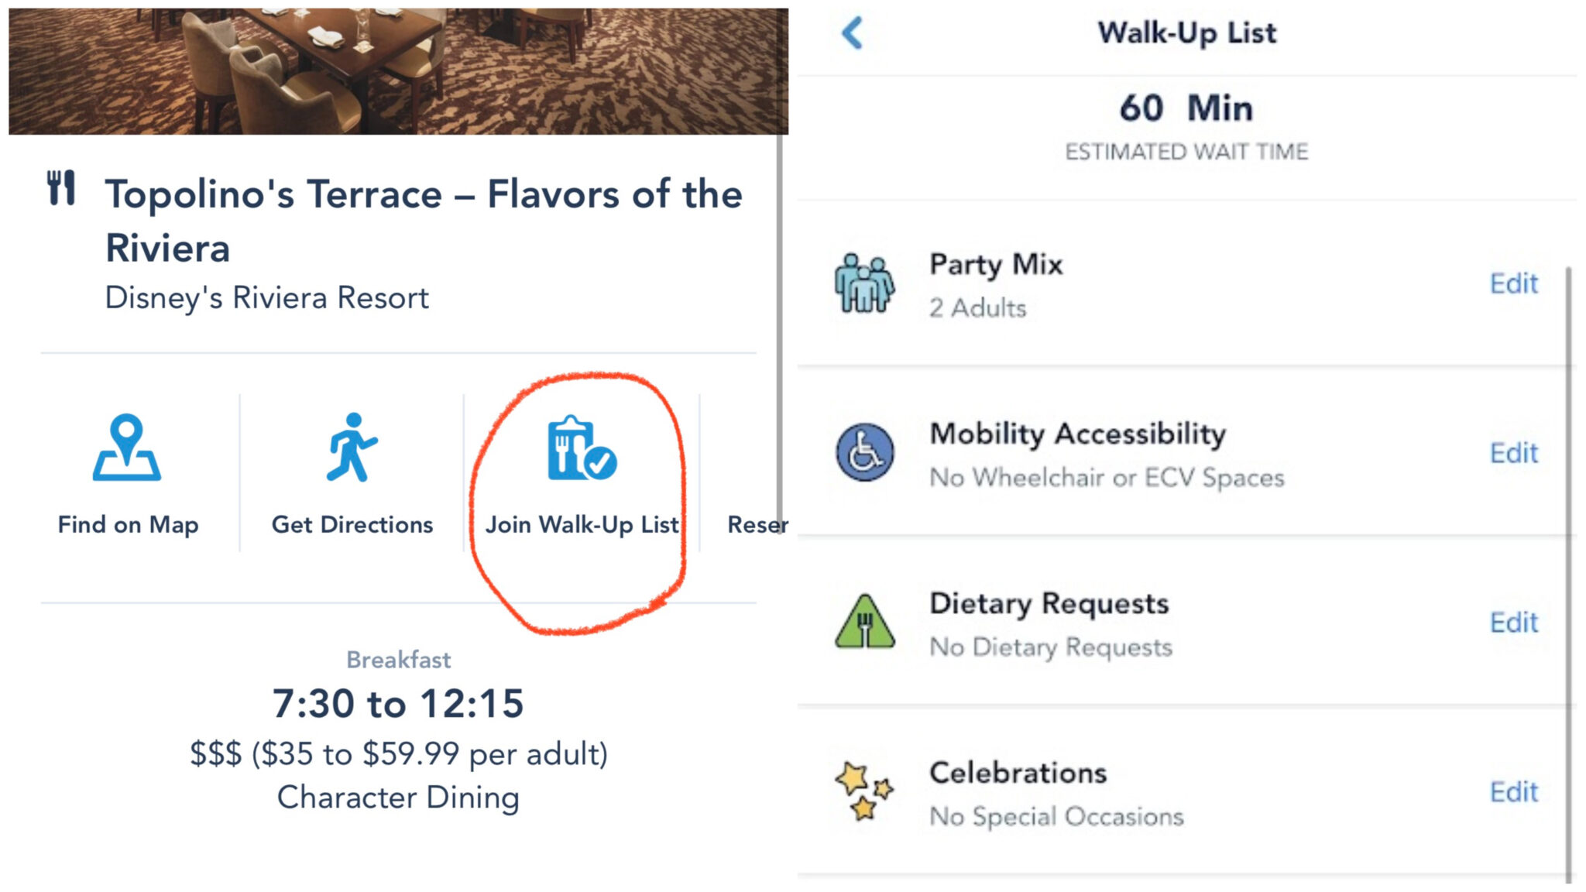Image resolution: width=1586 pixels, height=892 pixels.
Task: Click the Find on Map pin icon
Action: (x=127, y=448)
